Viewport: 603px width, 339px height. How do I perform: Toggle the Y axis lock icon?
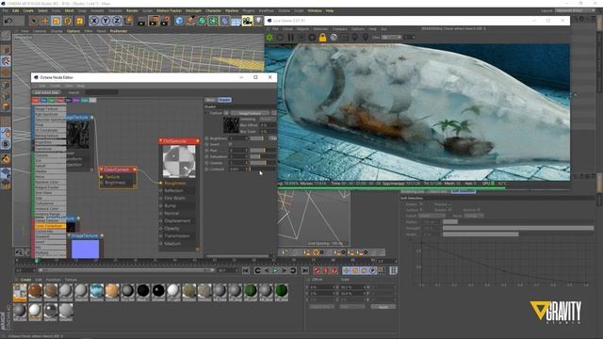(x=106, y=21)
